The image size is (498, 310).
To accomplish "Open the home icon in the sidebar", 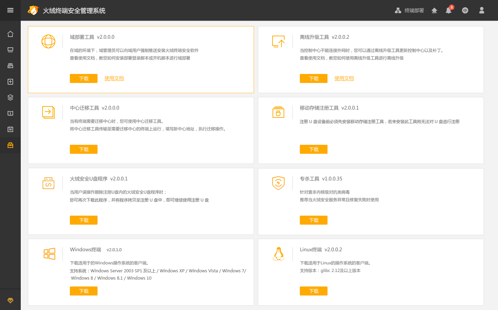I will point(10,34).
